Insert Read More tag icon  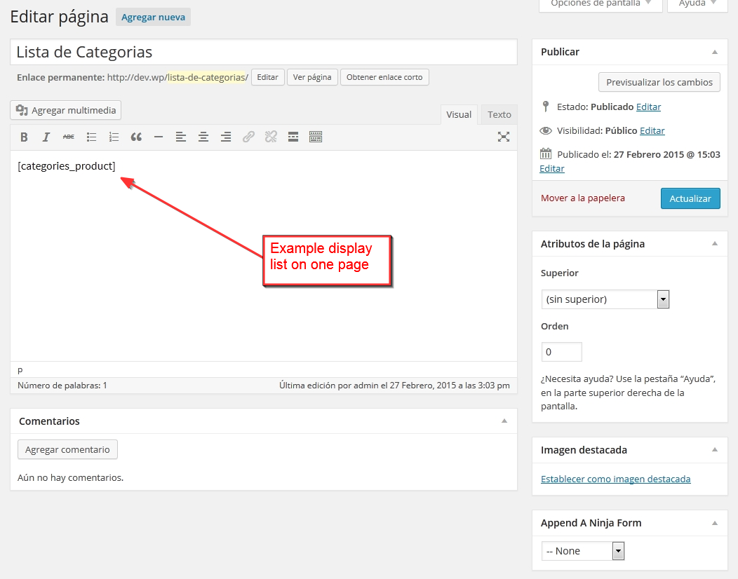tap(293, 137)
